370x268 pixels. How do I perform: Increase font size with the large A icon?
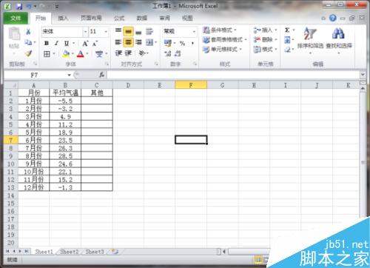(x=85, y=44)
